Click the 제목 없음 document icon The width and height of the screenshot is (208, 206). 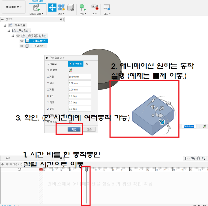pyautogui.click(x=10, y=25)
